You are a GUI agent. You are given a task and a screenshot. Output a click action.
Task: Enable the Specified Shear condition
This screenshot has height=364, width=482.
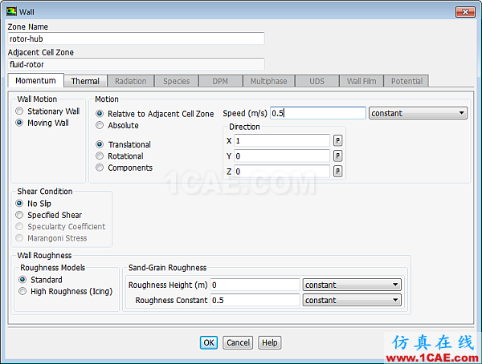point(20,215)
